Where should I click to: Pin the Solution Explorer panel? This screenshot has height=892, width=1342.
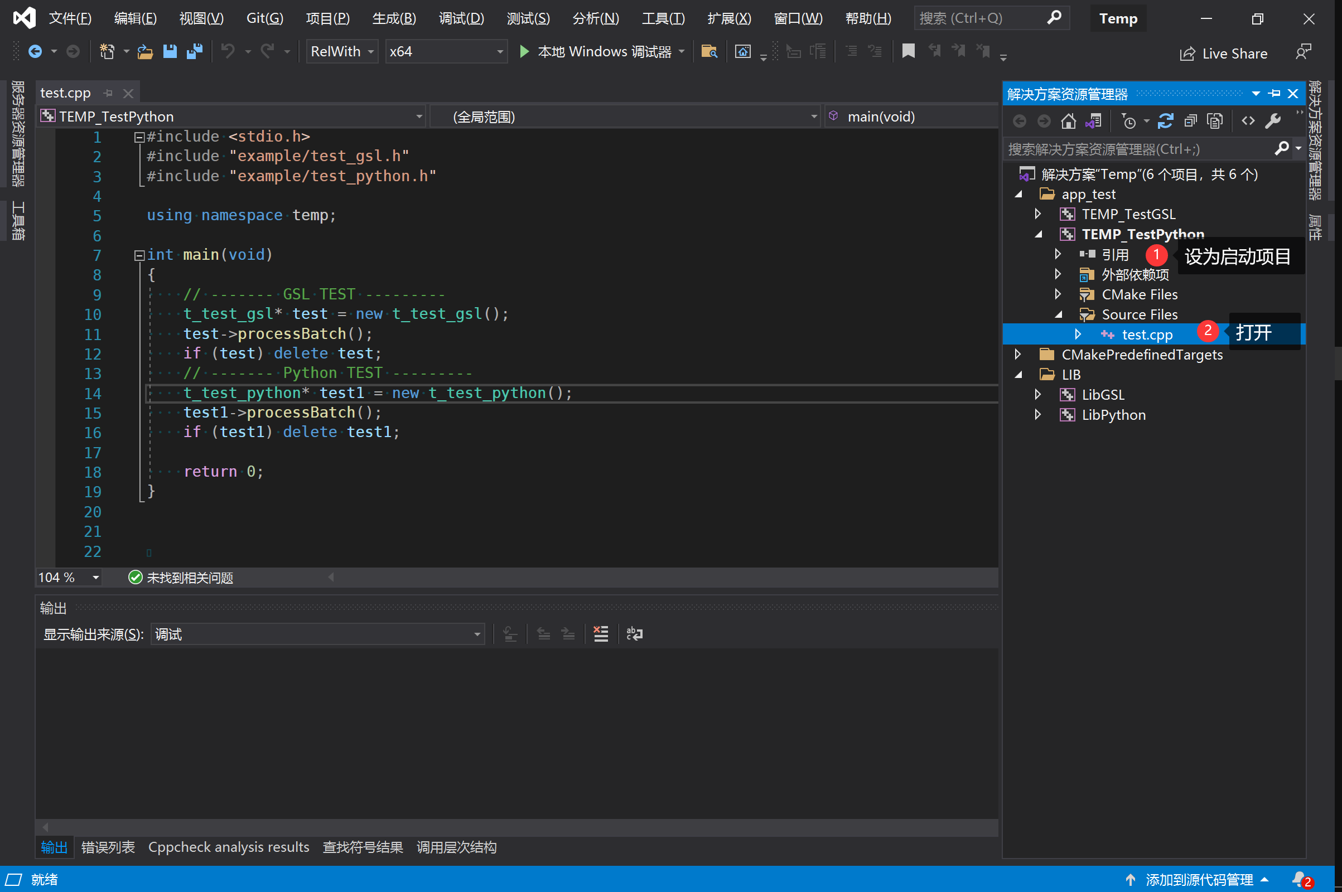[x=1275, y=93]
